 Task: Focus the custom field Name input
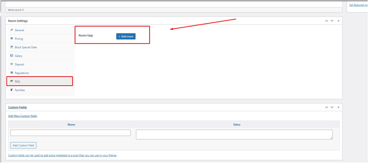tap(70, 133)
